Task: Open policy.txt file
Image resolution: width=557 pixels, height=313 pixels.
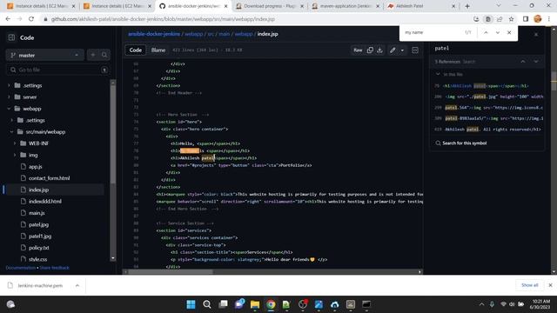Action: click(x=38, y=248)
